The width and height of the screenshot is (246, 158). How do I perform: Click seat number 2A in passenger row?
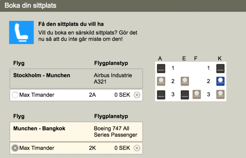click(92, 95)
